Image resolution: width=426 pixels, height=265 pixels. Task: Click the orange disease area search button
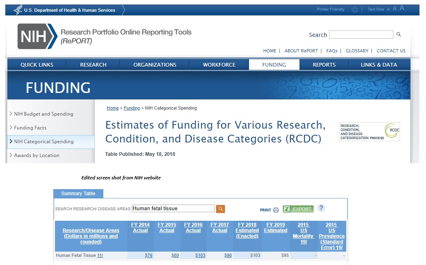click(x=221, y=209)
